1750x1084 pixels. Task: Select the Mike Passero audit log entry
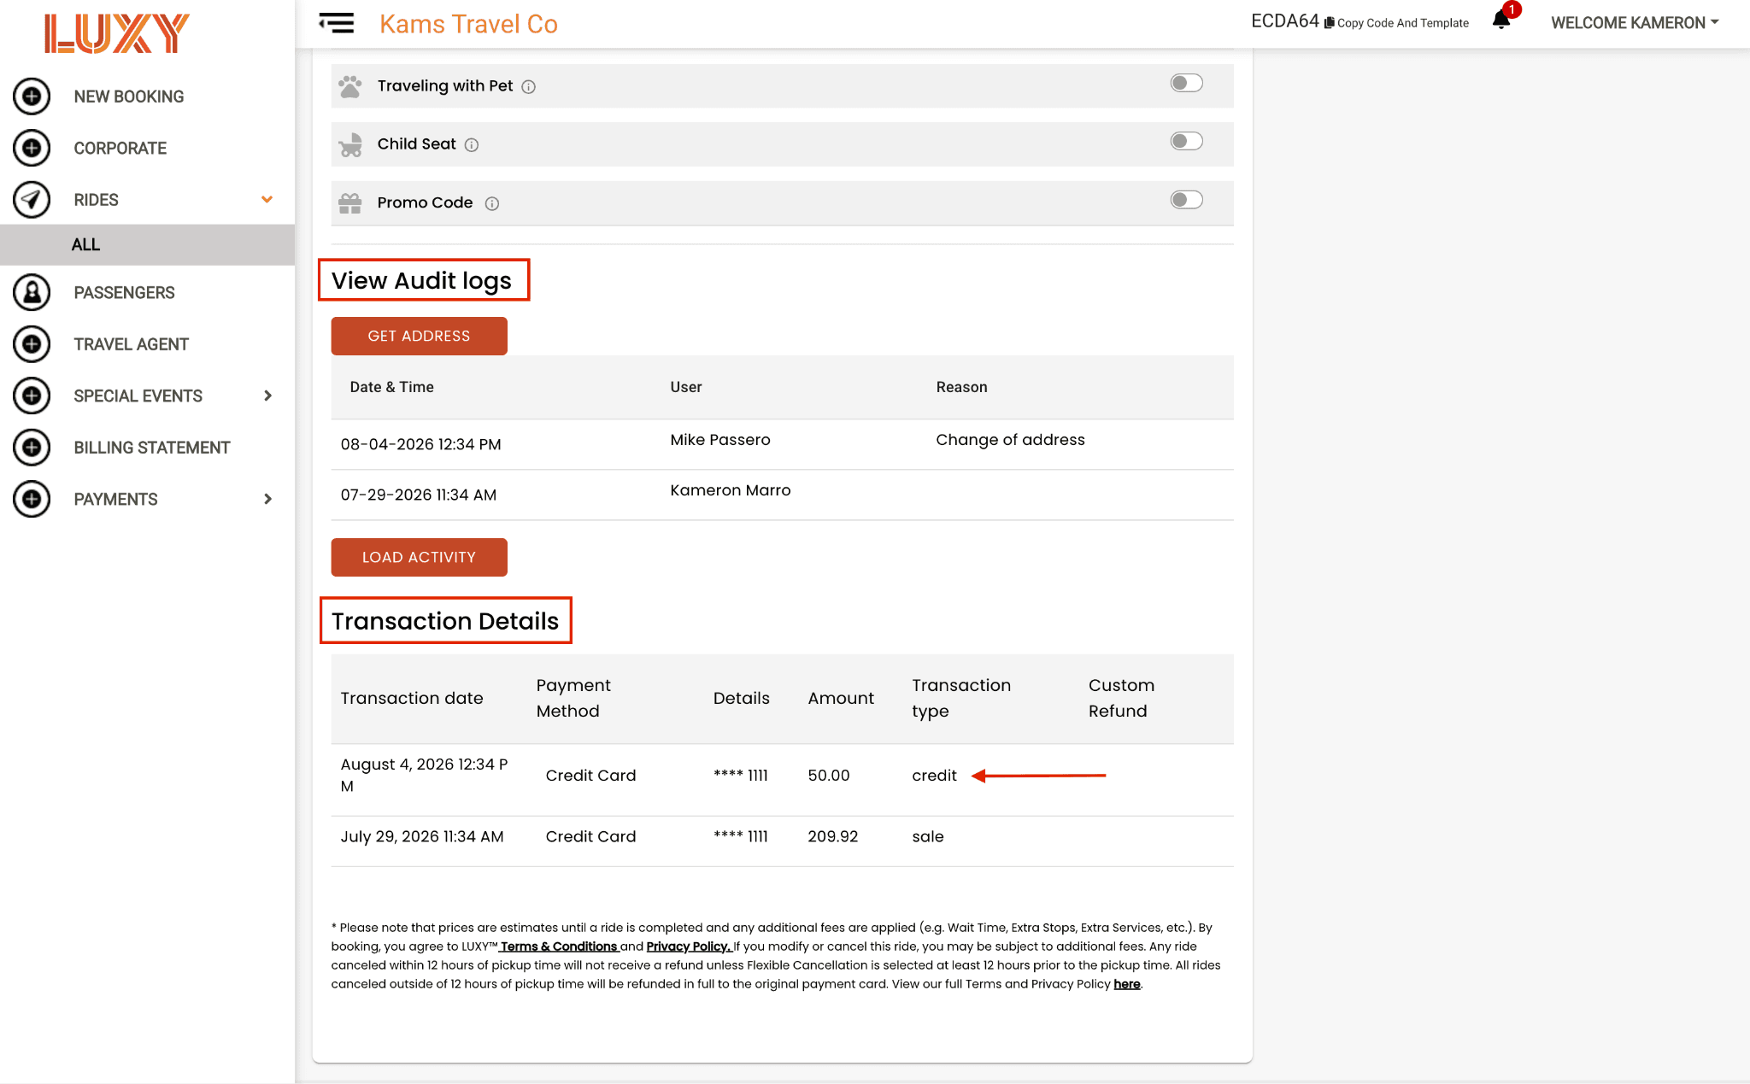pos(782,444)
